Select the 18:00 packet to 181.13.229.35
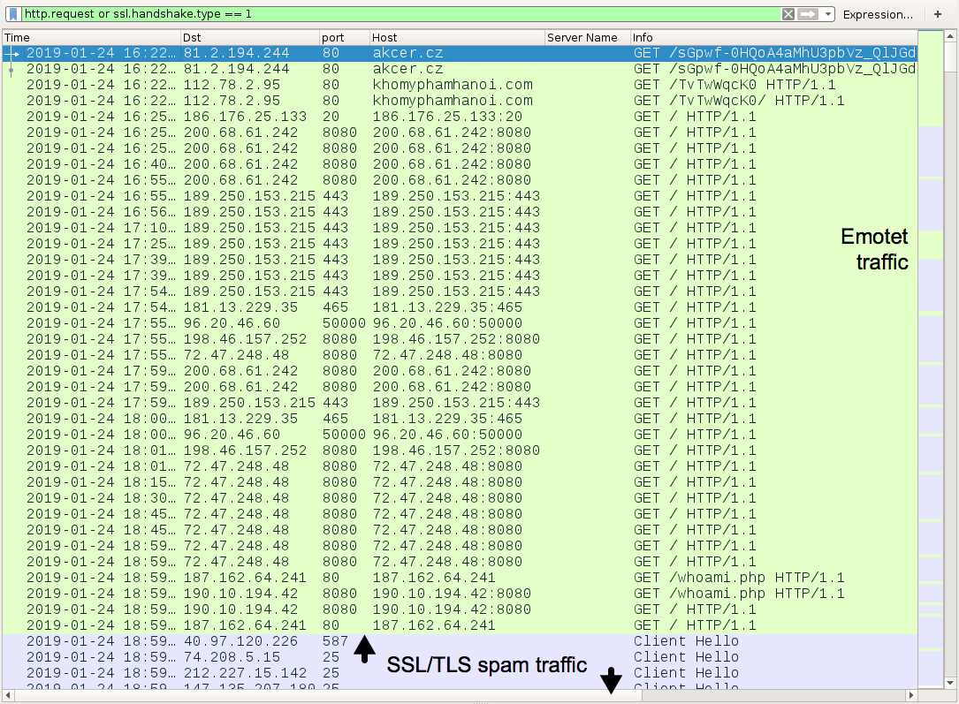 click(x=460, y=419)
